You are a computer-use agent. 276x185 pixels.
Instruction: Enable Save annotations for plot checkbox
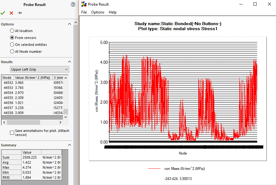(12, 133)
